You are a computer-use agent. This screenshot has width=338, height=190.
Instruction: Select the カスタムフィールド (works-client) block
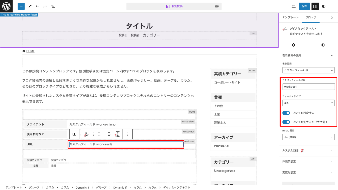[x=92, y=124]
